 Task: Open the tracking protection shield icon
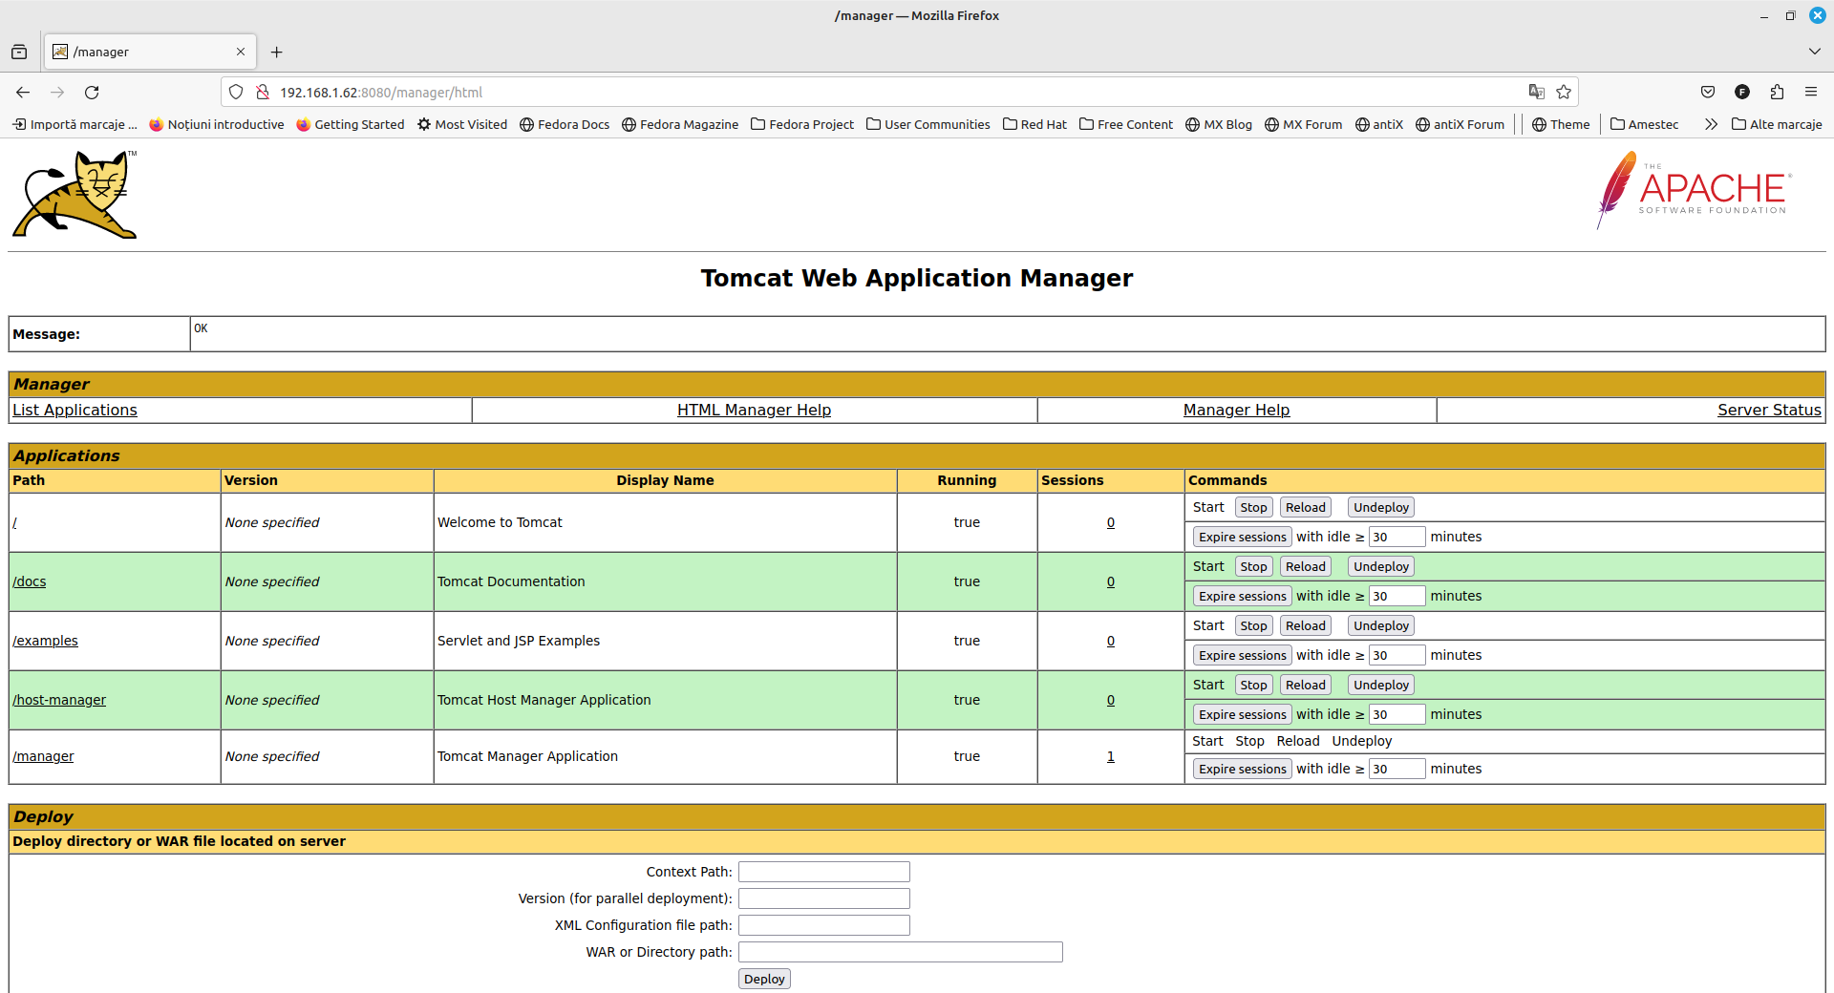coord(236,93)
